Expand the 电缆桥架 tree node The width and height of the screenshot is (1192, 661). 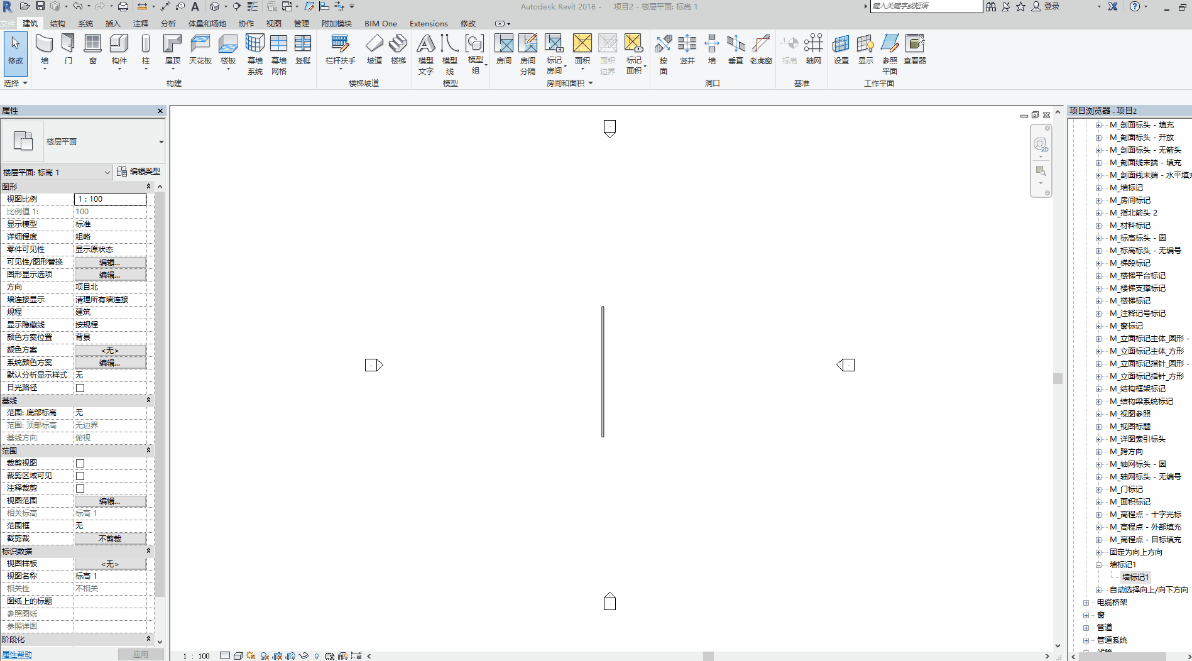click(x=1086, y=603)
